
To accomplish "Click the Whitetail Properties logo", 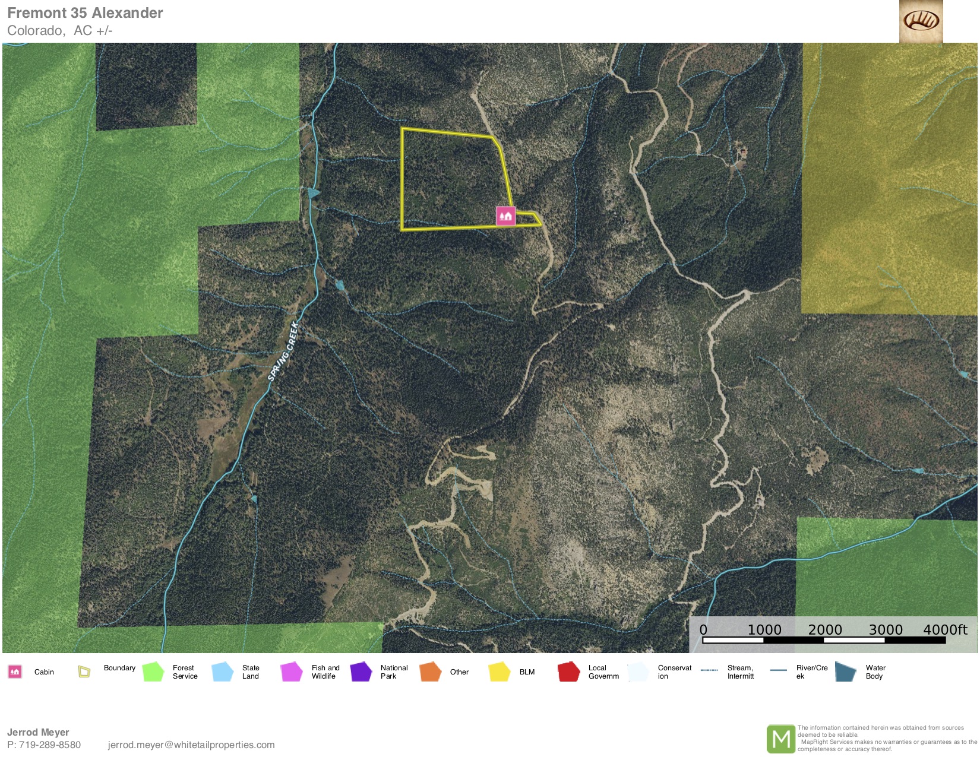I will tap(921, 21).
